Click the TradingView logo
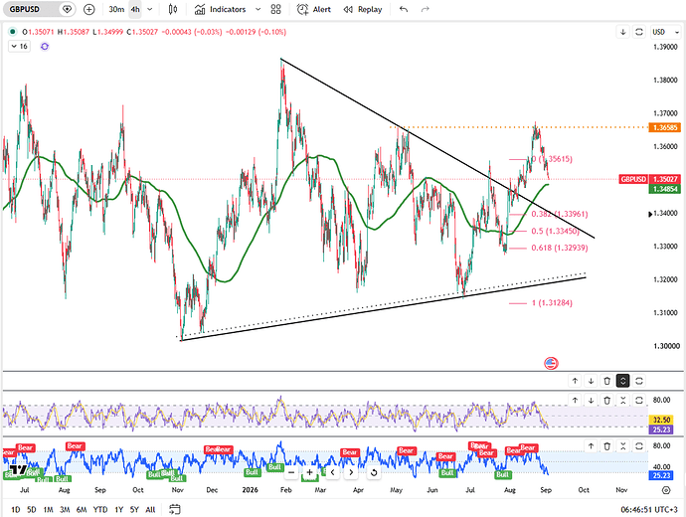 (18, 470)
